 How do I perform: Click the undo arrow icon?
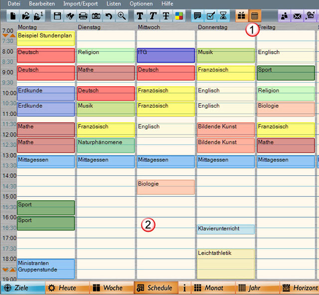[109, 16]
